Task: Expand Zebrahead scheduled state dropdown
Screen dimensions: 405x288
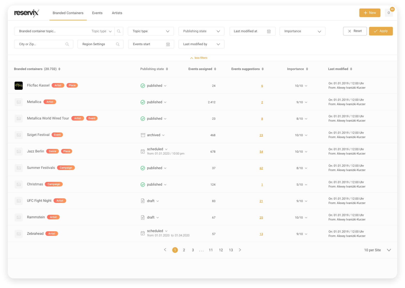Action: [x=166, y=231]
